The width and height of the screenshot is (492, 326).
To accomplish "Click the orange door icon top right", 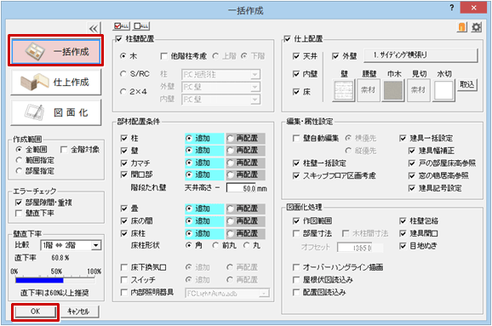I will tap(462, 27).
